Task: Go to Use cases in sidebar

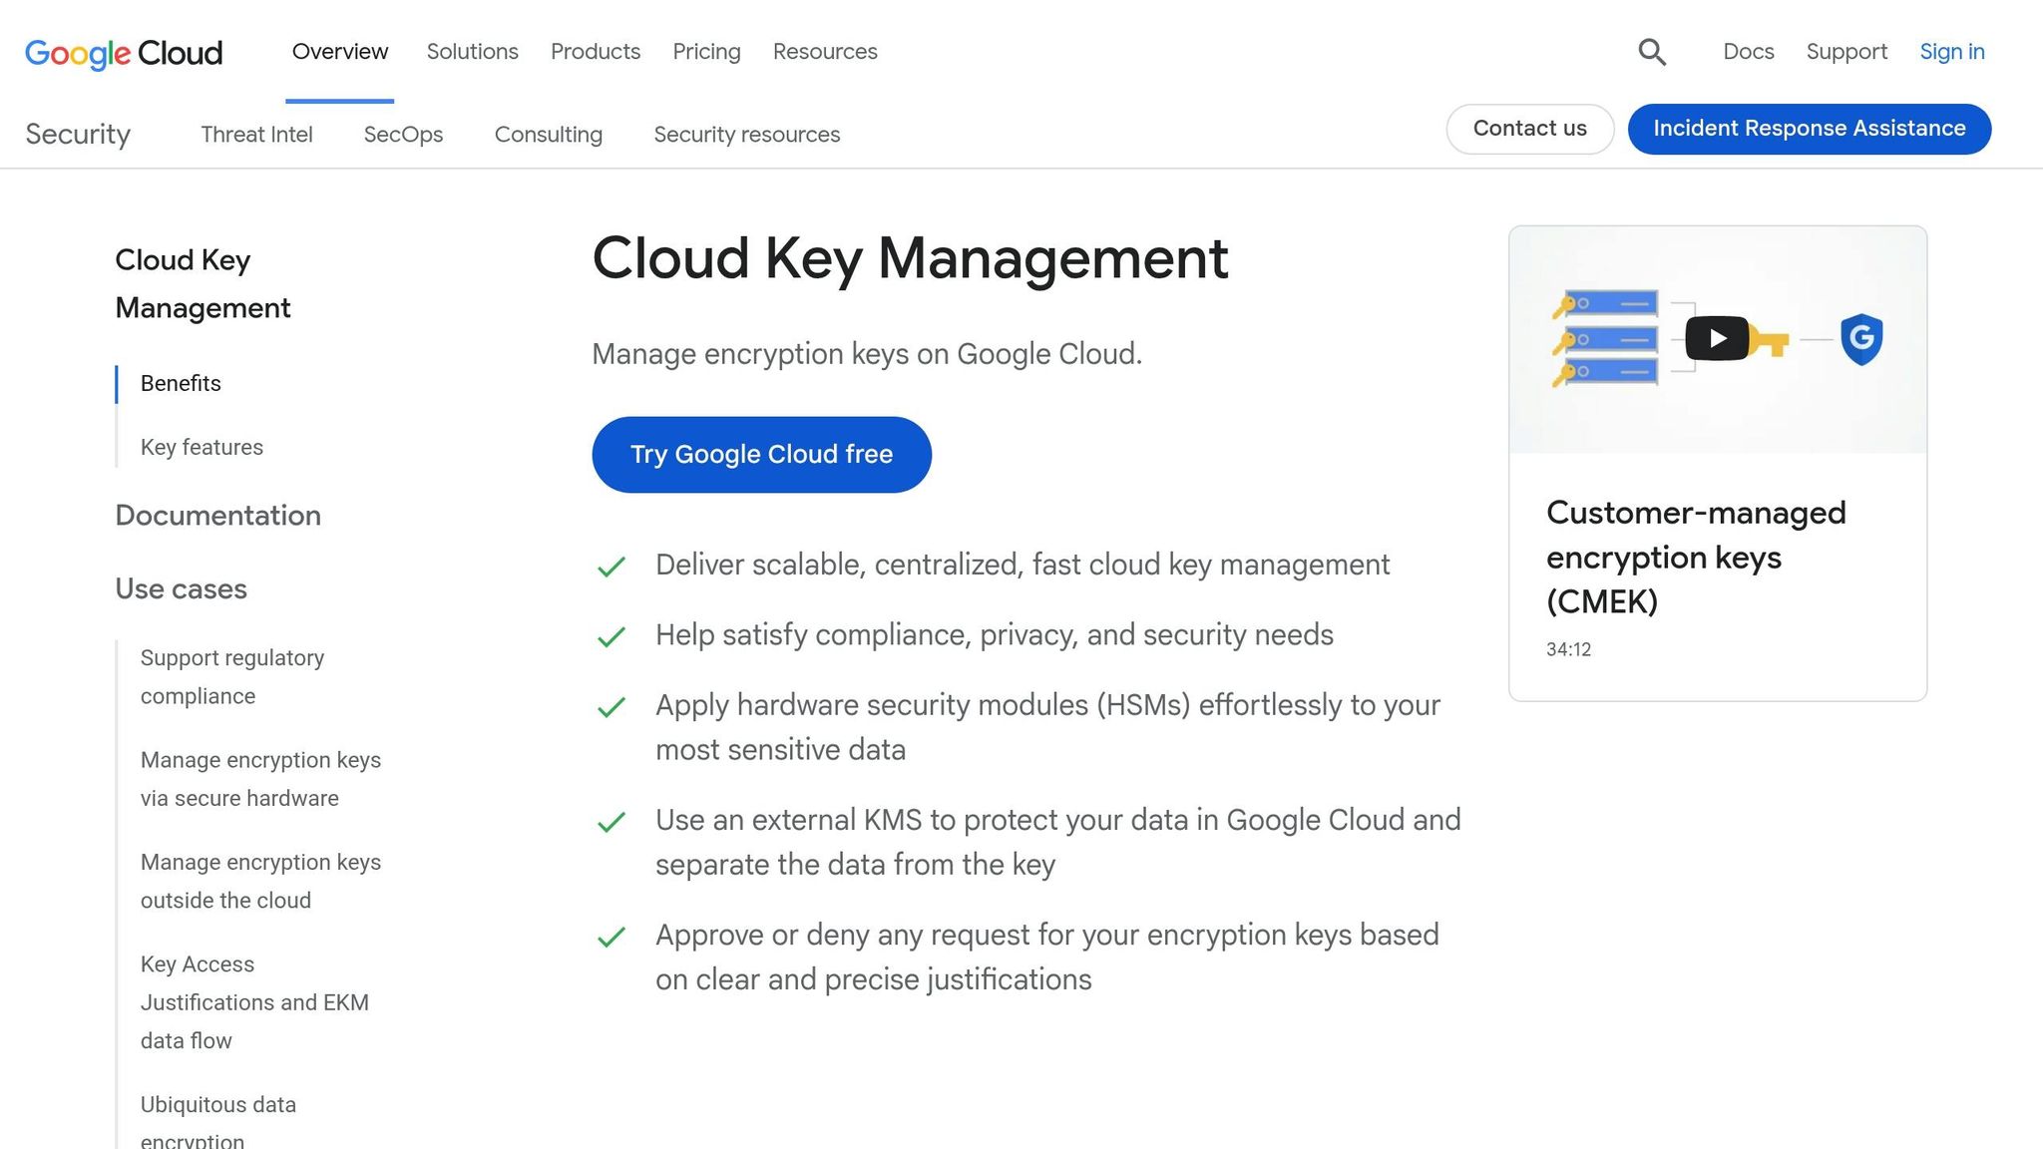Action: (x=181, y=589)
